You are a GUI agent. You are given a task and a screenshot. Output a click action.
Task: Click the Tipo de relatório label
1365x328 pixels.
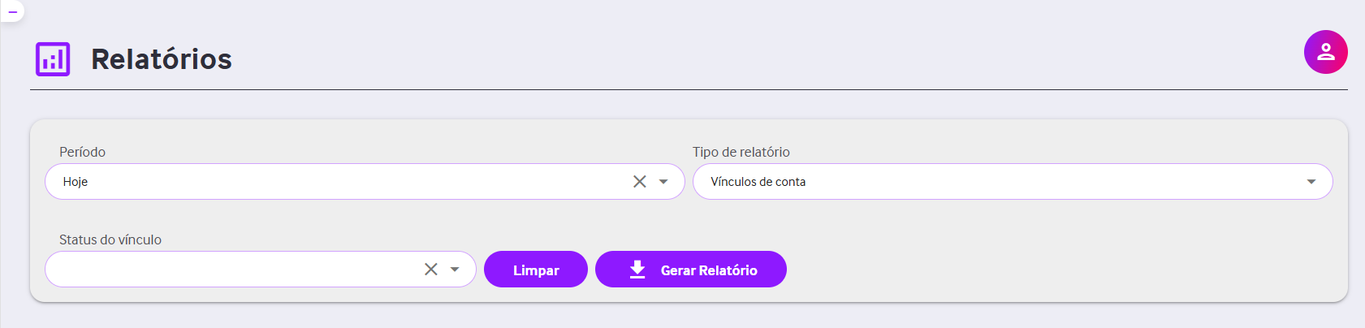[741, 152]
